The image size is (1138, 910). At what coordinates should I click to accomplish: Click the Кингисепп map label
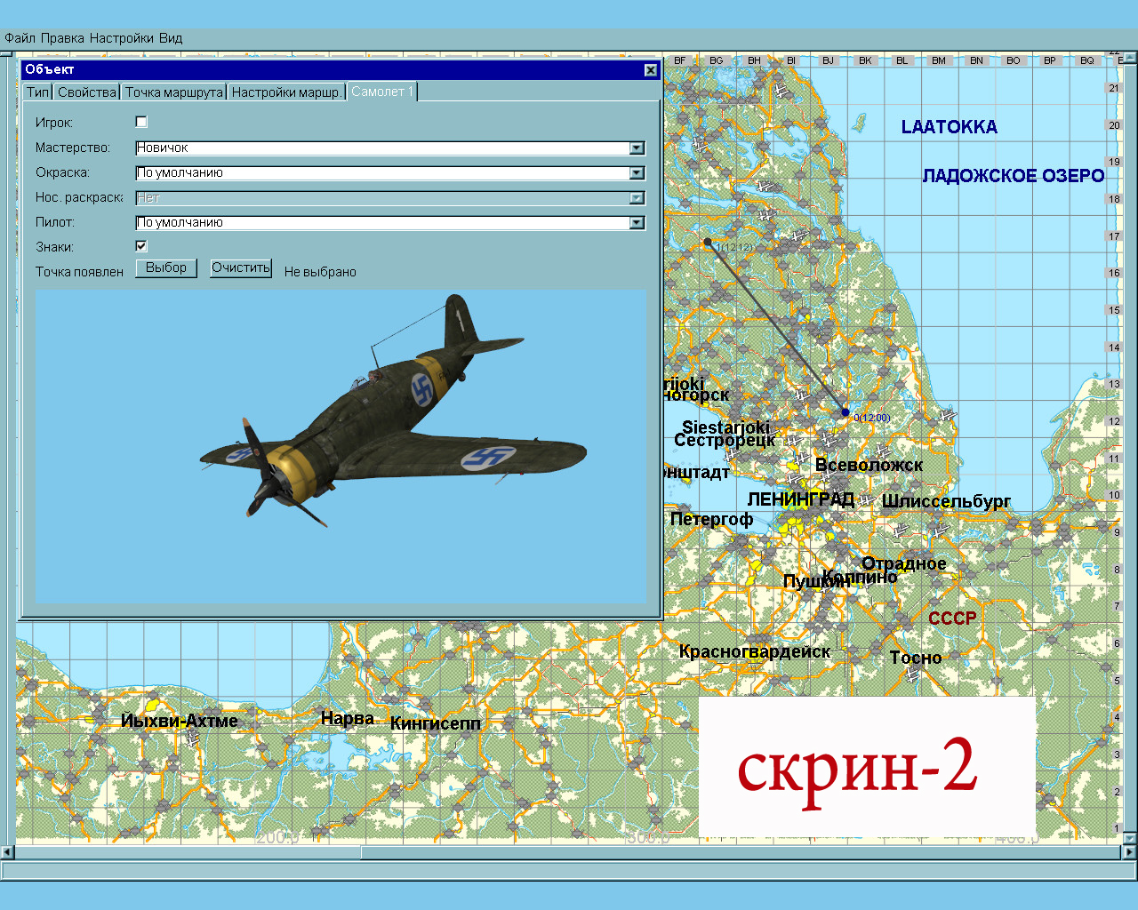[436, 723]
